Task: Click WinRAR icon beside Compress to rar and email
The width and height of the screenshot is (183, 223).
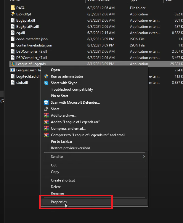Action: (46, 135)
